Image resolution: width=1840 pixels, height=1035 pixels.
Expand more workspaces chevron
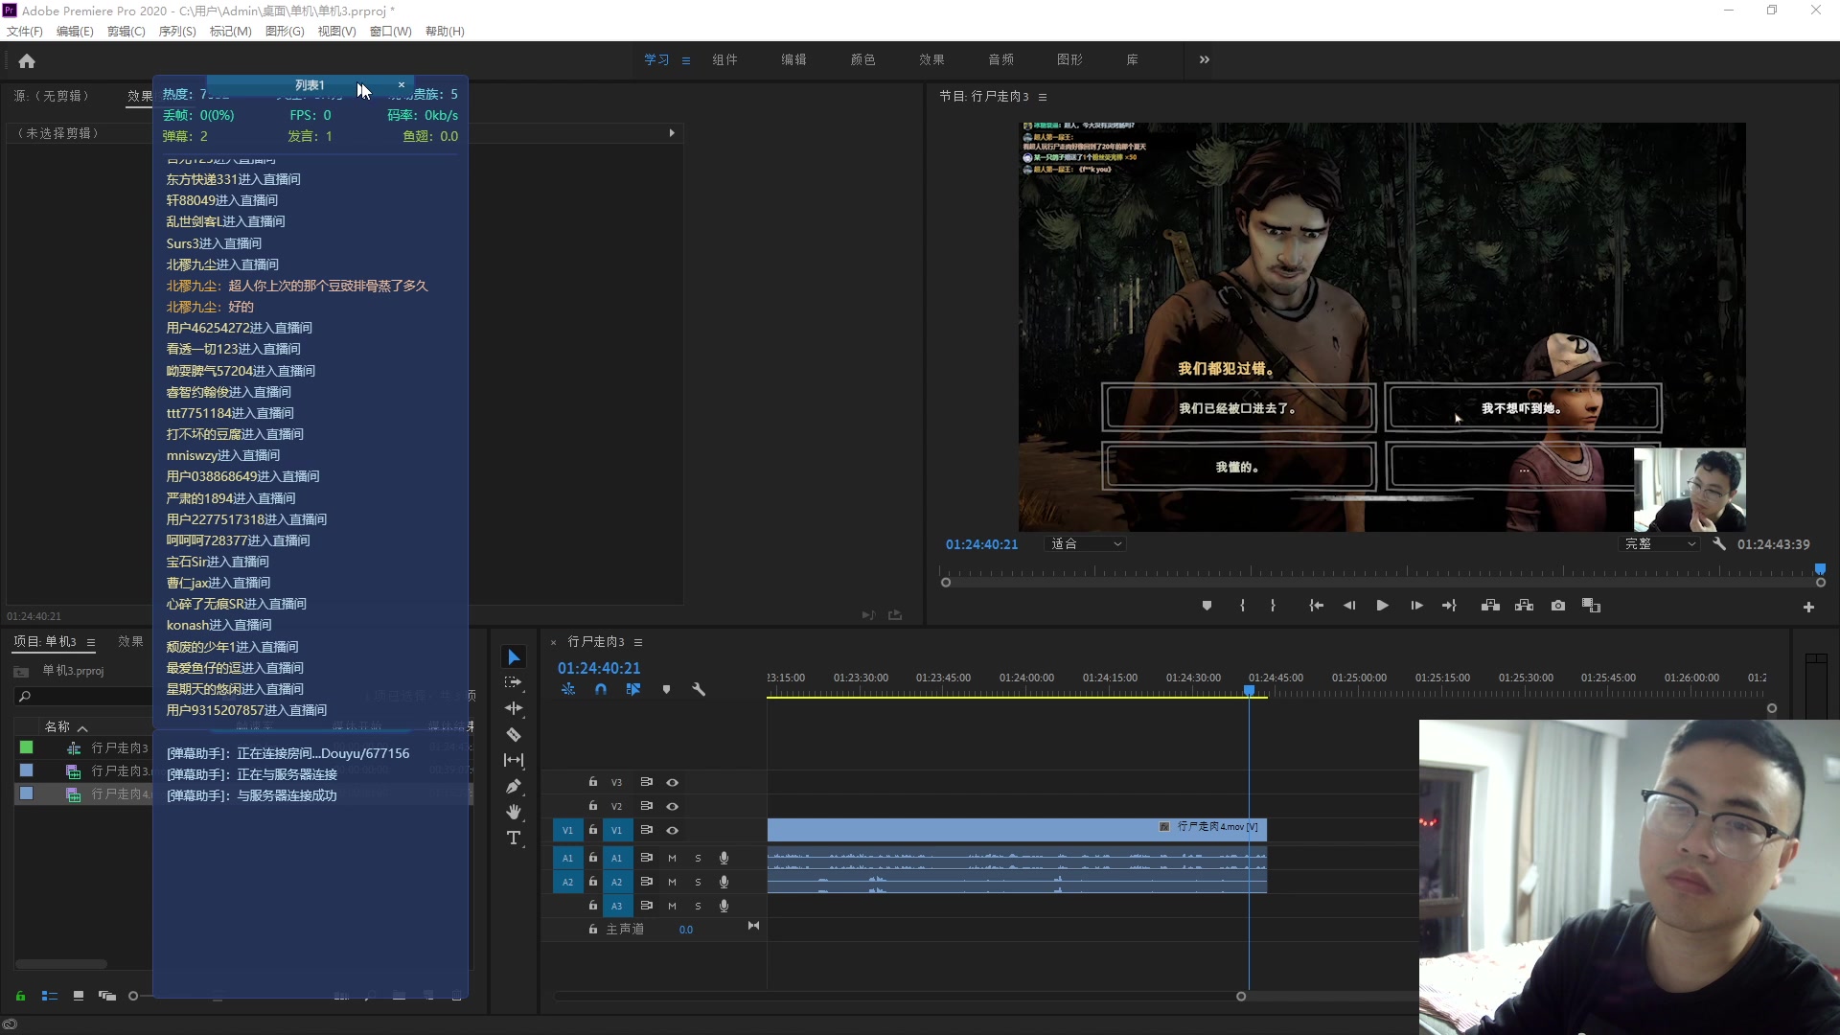tap(1205, 59)
